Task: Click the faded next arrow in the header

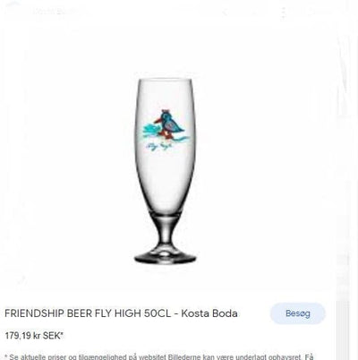Action: click(253, 13)
